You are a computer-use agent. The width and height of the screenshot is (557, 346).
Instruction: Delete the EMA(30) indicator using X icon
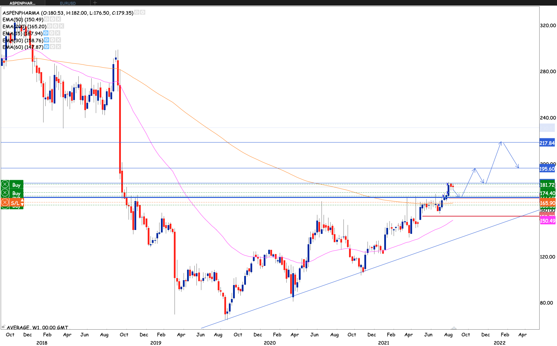pos(58,40)
